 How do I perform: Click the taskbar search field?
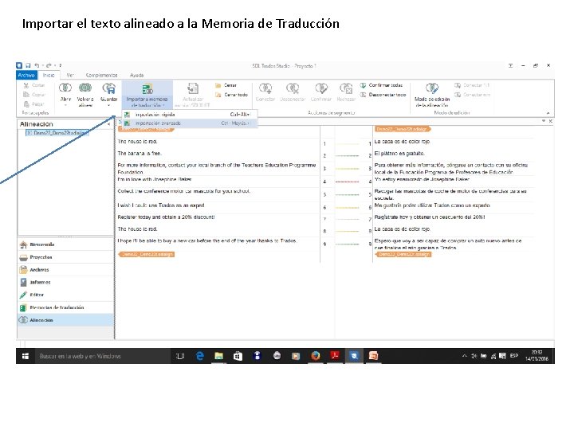pyautogui.click(x=103, y=356)
